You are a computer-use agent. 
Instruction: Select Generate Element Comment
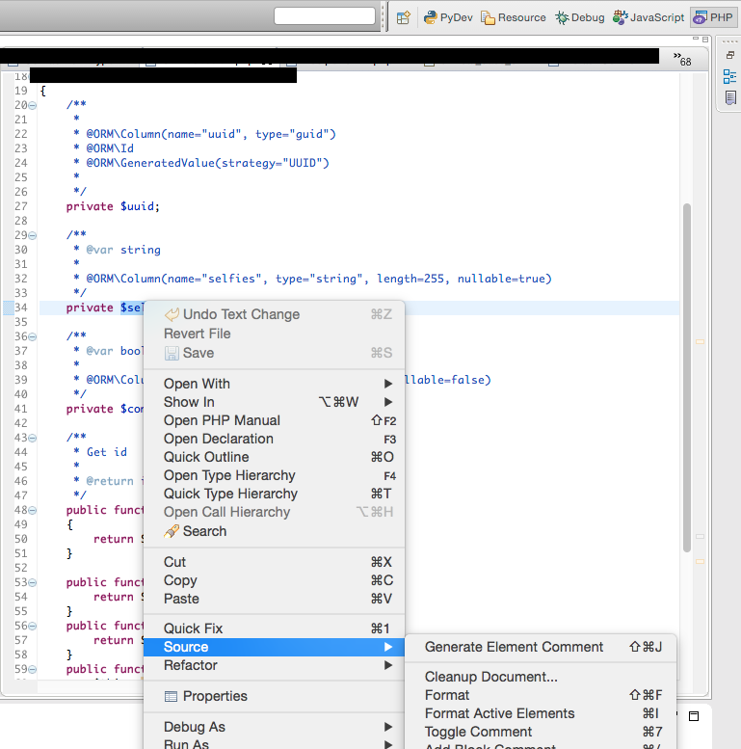click(x=541, y=647)
